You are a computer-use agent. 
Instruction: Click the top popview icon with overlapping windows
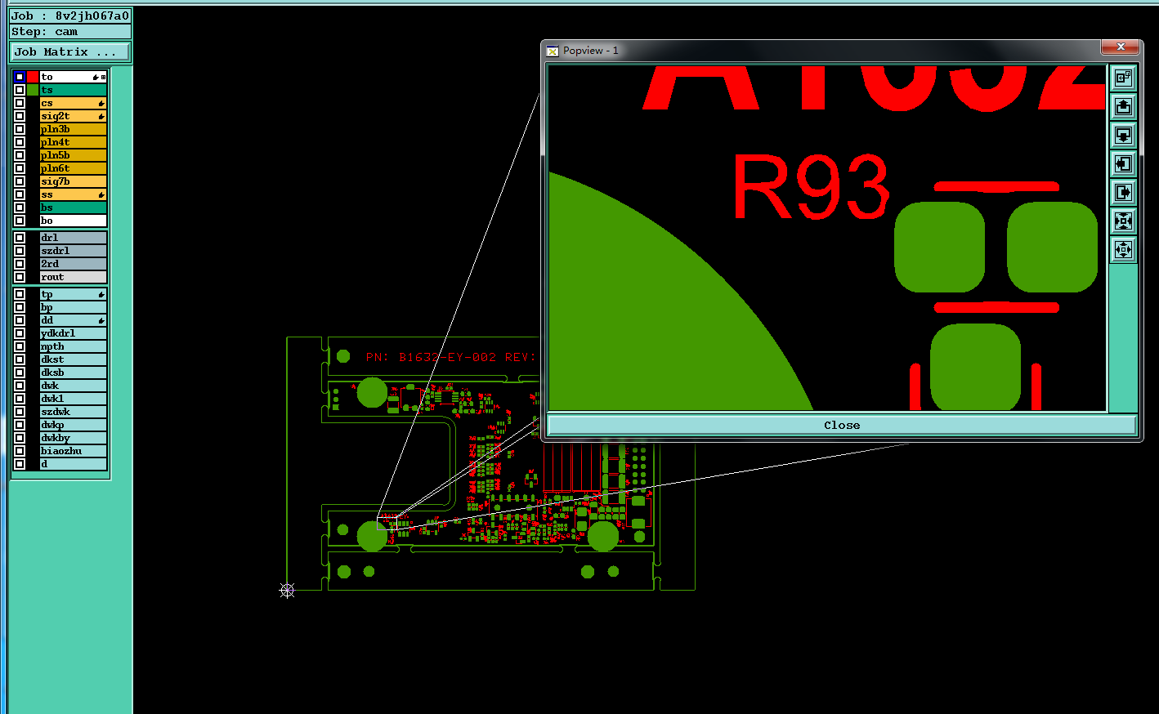click(x=1123, y=78)
